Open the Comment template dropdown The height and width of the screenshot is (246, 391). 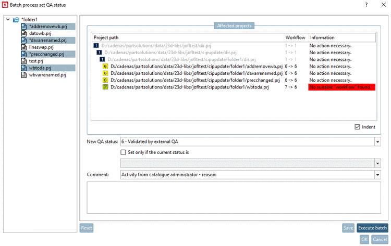click(x=377, y=175)
